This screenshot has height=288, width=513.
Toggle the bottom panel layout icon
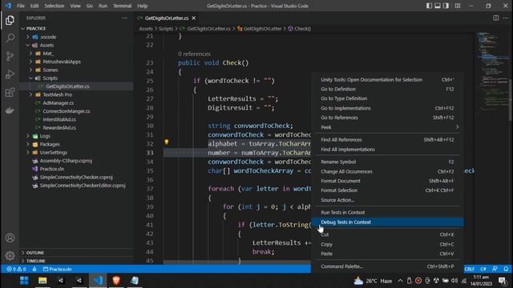(x=438, y=6)
